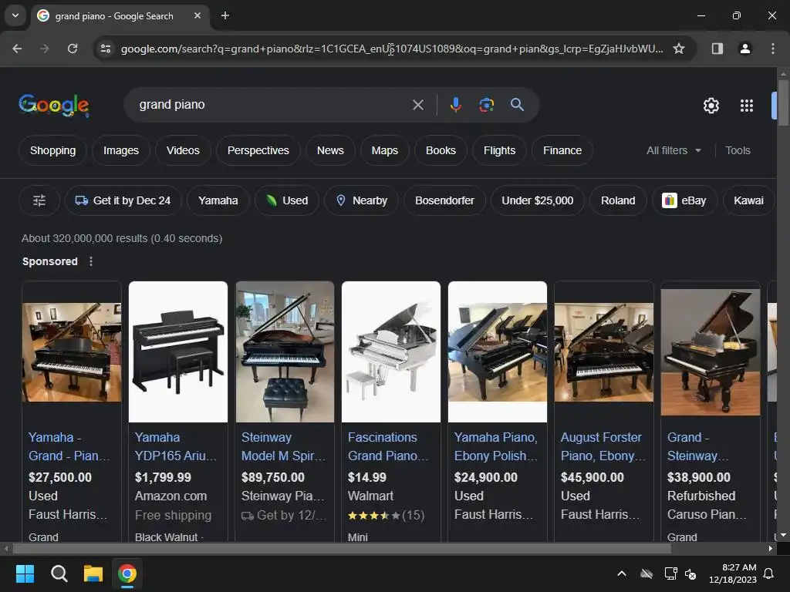Open Chrome profile menu

click(x=744, y=49)
